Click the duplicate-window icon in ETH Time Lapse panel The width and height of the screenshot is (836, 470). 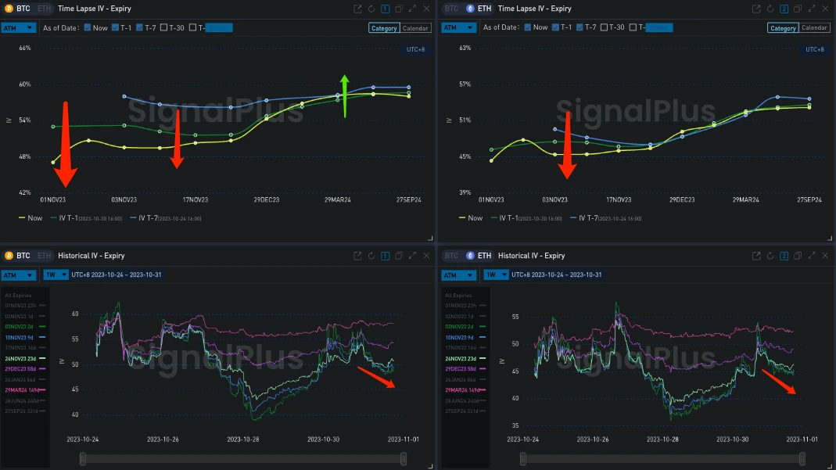(798, 9)
